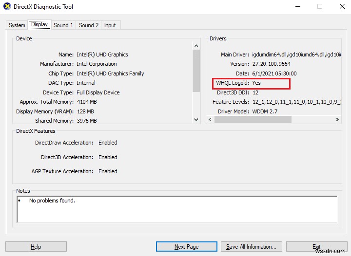Click the Device panel vertical scrollbar thumb
The width and height of the screenshot is (351, 256).
click(196, 71)
